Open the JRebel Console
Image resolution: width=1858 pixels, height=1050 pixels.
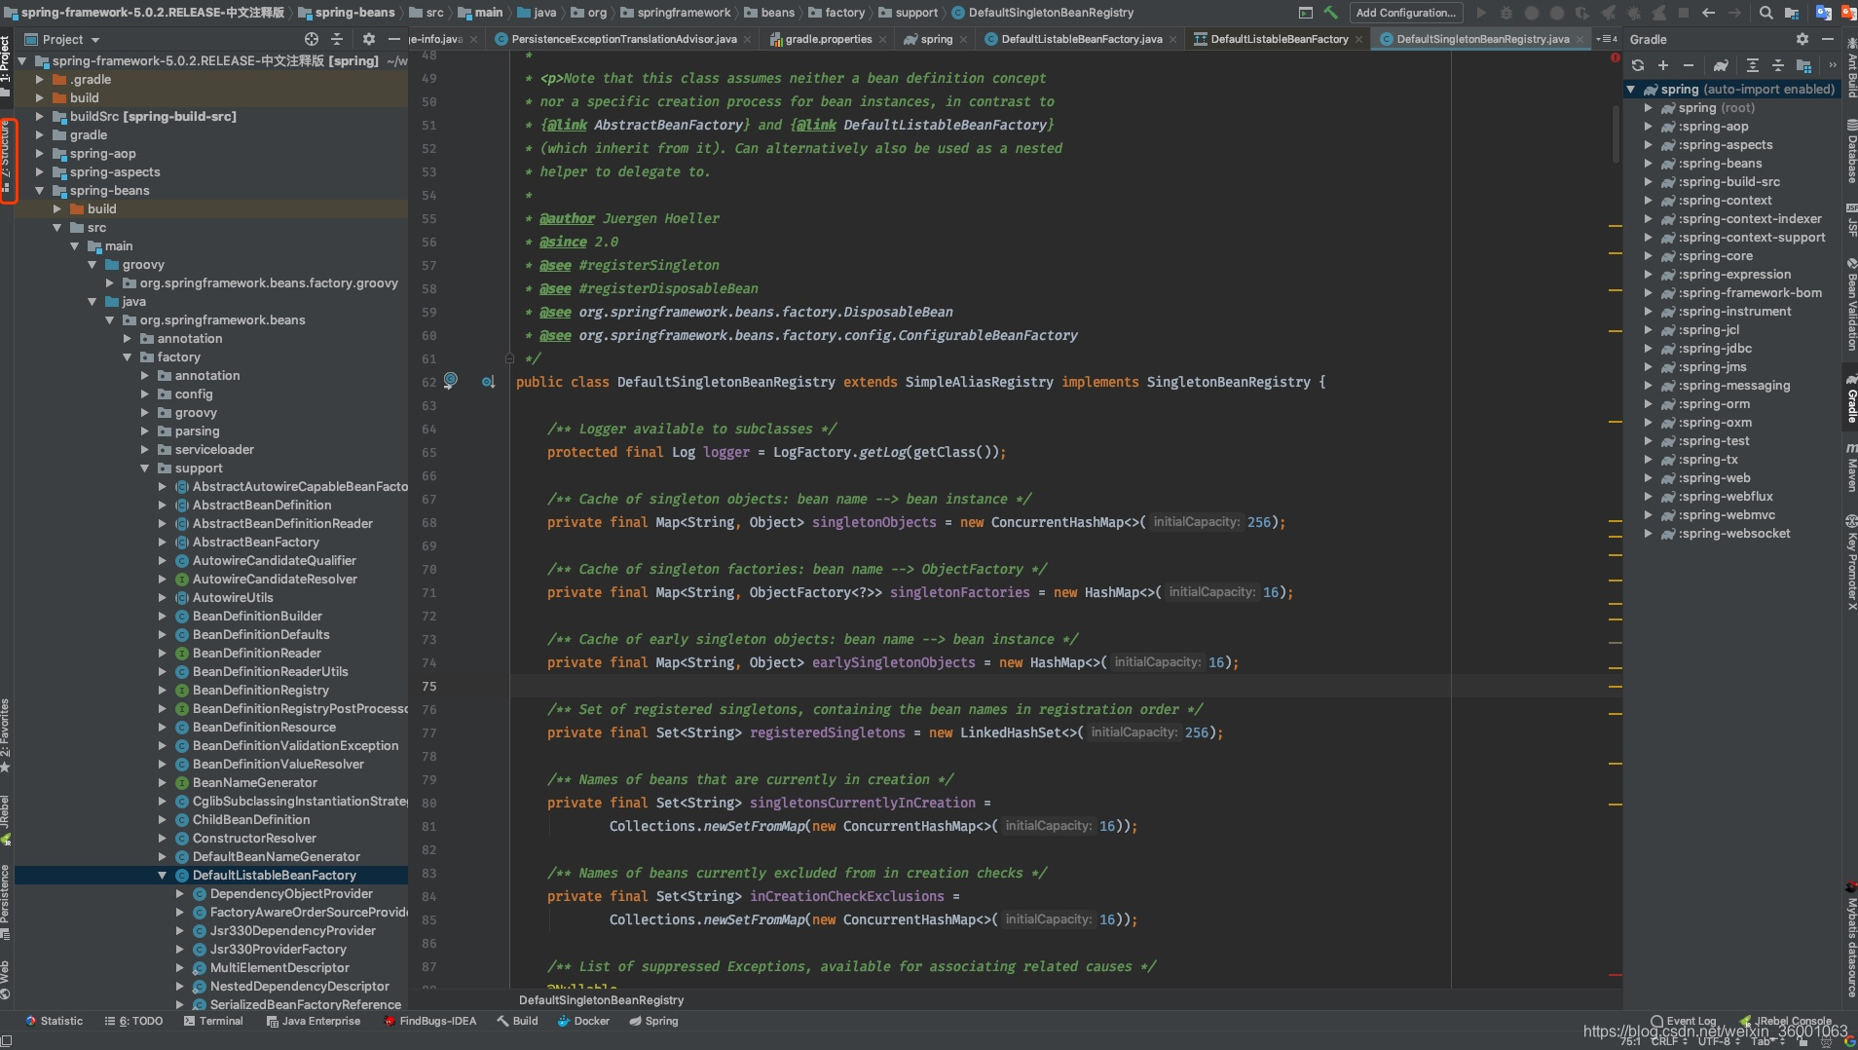tap(1786, 1021)
